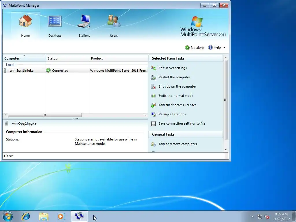Click the blue Help question mark icon
Screen dimensions: 296x222
pyautogui.click(x=210, y=47)
